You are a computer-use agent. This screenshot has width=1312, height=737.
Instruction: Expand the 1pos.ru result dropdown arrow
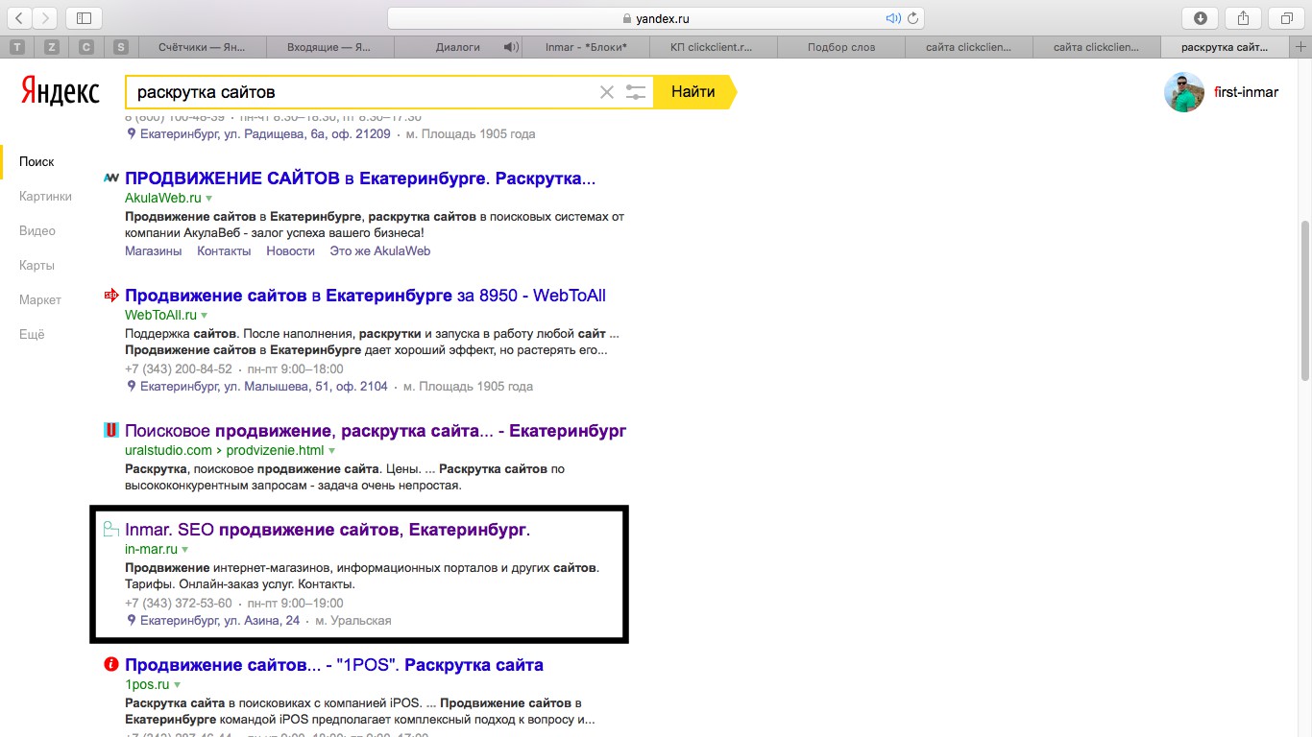(x=178, y=685)
